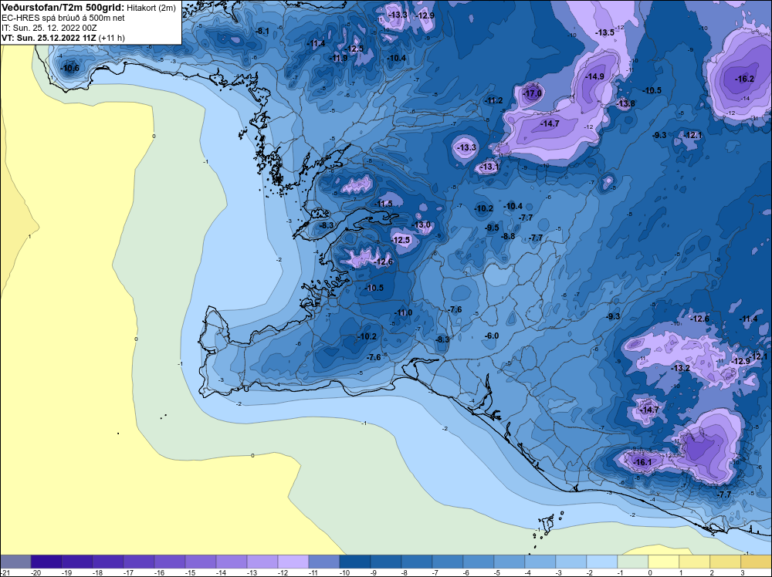Click the -13.8 temperature value
772x577 pixels.
tap(626, 103)
